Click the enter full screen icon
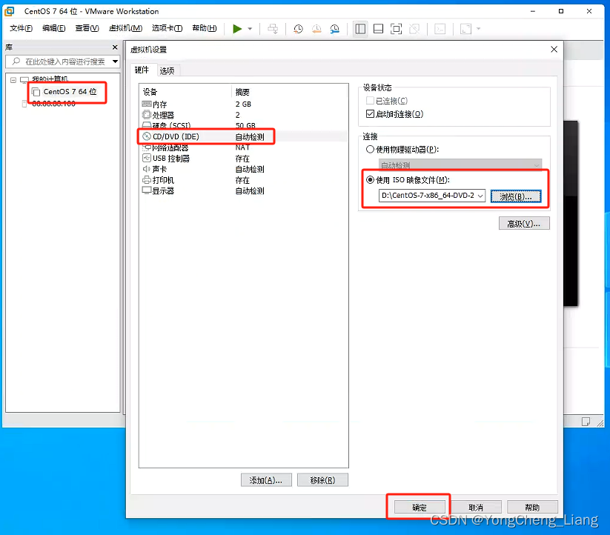This screenshot has width=610, height=535. [x=396, y=29]
